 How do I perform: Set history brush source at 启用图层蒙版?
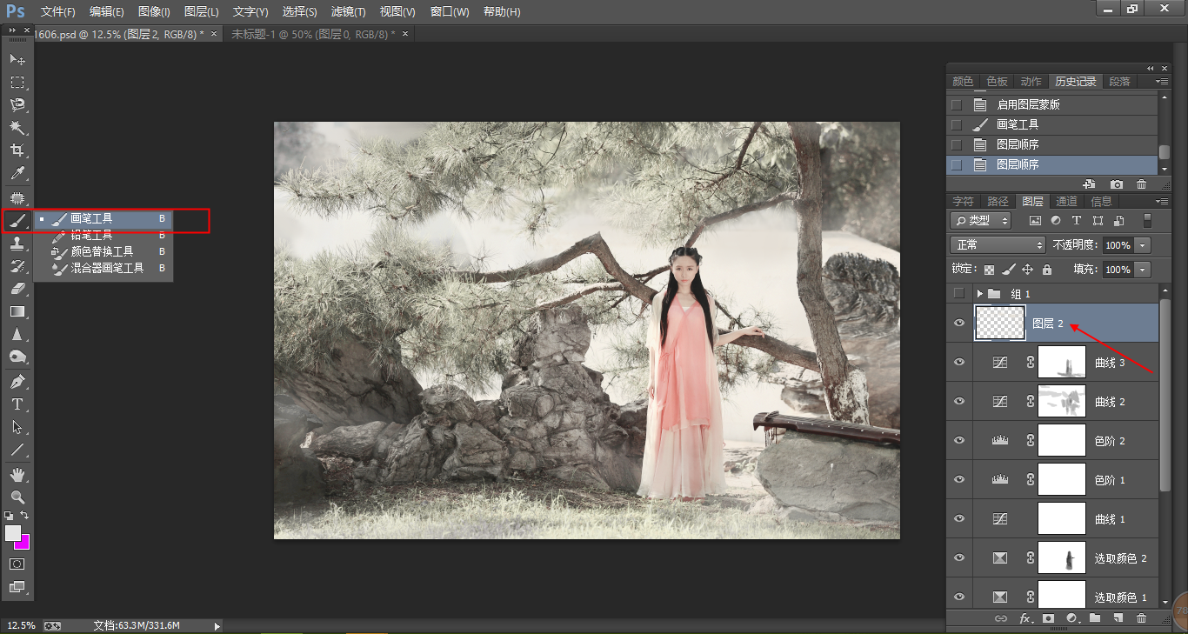[957, 104]
